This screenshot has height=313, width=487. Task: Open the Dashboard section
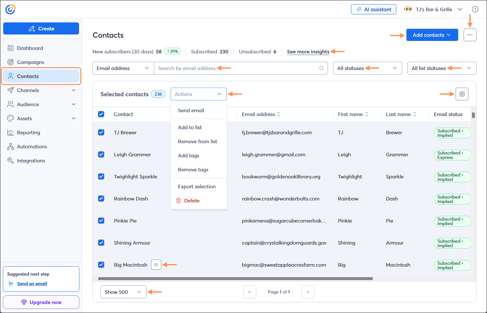point(30,48)
